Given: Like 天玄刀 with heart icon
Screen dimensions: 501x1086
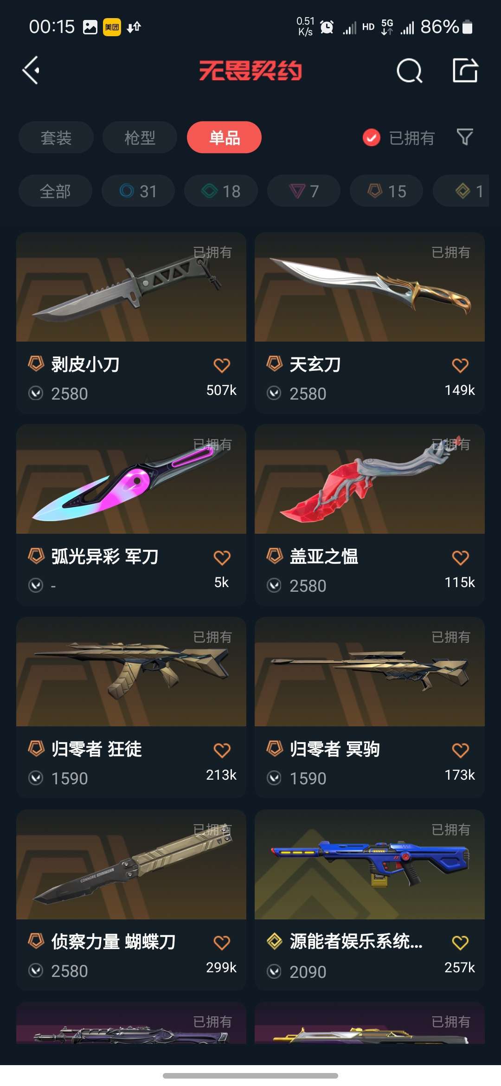Looking at the screenshot, I should [460, 365].
